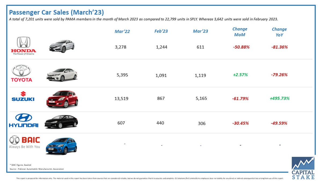This screenshot has width=322, height=181.
Task: Select the white Toyota car image
Action: pyautogui.click(x=62, y=75)
